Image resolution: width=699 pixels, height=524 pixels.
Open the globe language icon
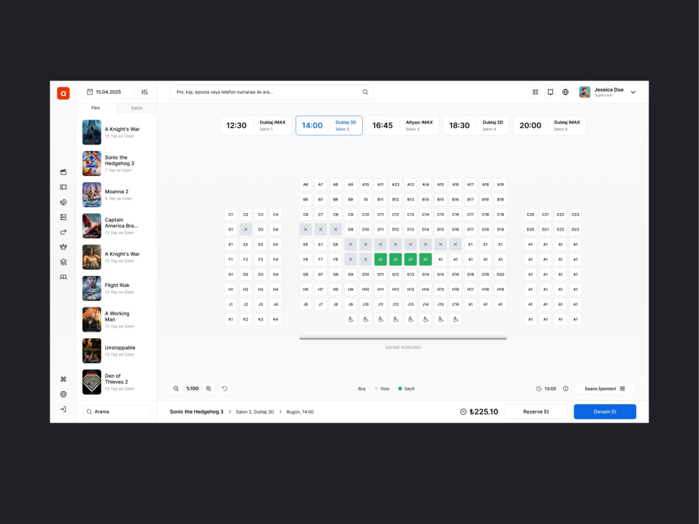pyautogui.click(x=565, y=92)
